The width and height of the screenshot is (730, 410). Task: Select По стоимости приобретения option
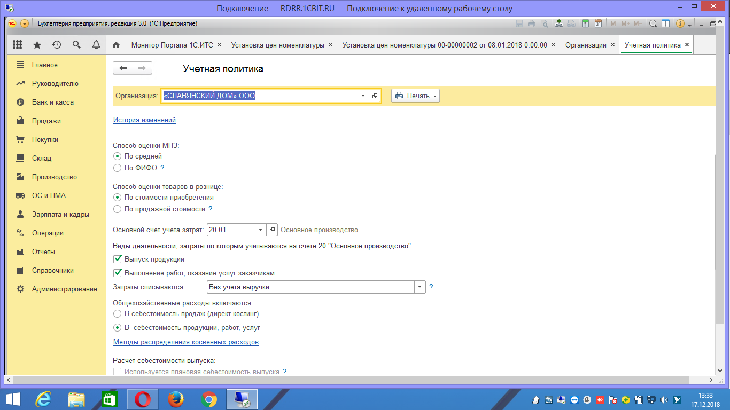[164, 198]
